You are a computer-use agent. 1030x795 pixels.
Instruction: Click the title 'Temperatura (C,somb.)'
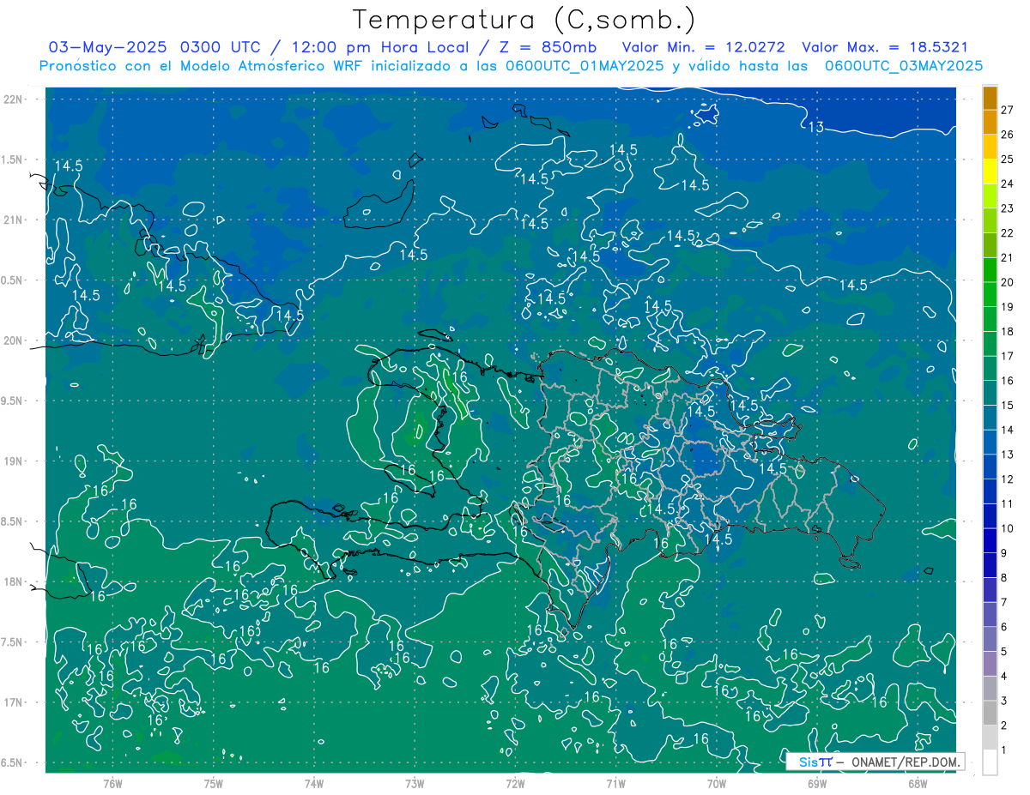pos(524,21)
